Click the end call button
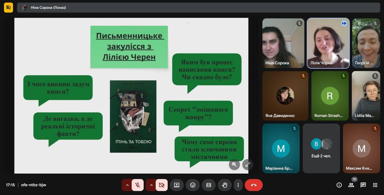Image resolution: width=384 pixels, height=195 pixels. (x=253, y=185)
